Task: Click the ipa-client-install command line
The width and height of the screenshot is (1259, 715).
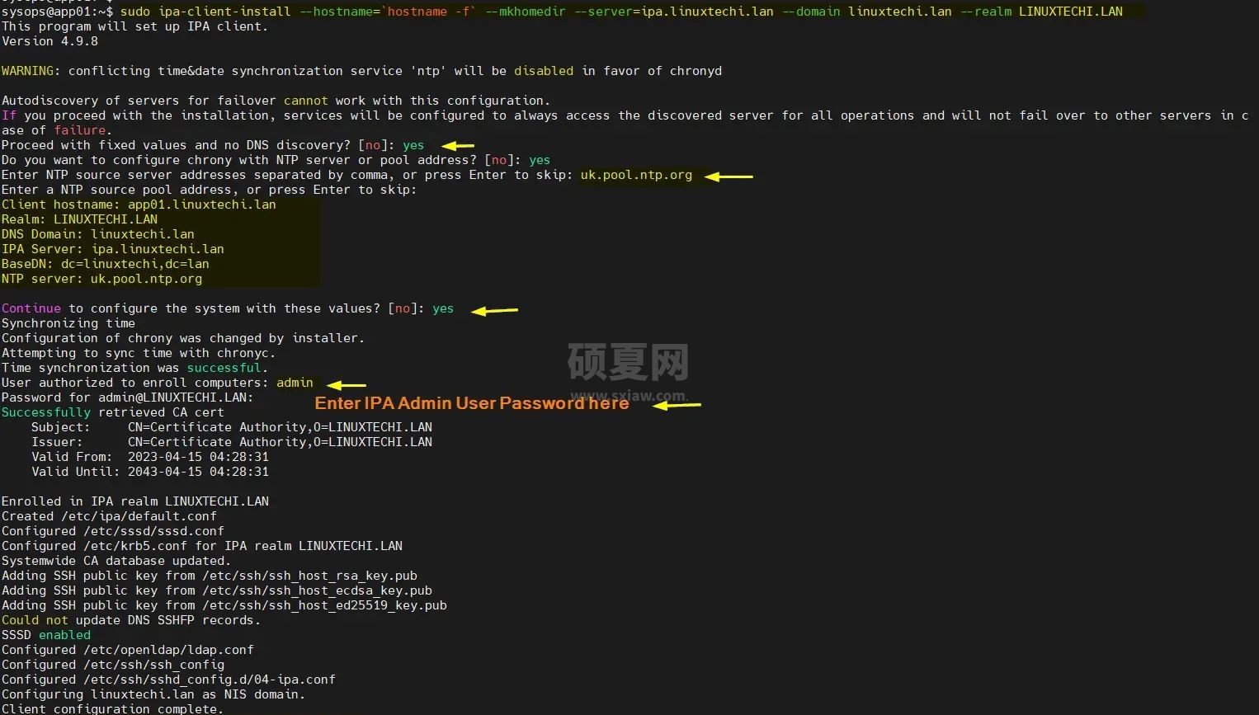Action: [562, 12]
